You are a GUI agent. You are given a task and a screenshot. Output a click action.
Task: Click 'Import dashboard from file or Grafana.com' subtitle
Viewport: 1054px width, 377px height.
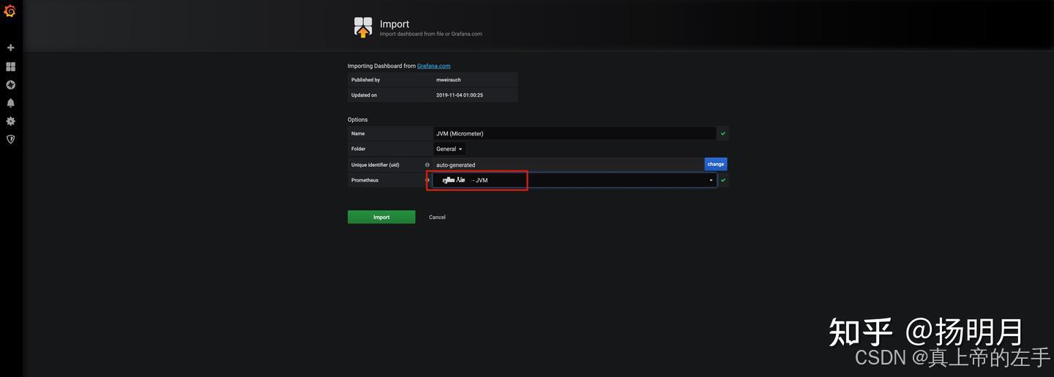[x=430, y=34]
